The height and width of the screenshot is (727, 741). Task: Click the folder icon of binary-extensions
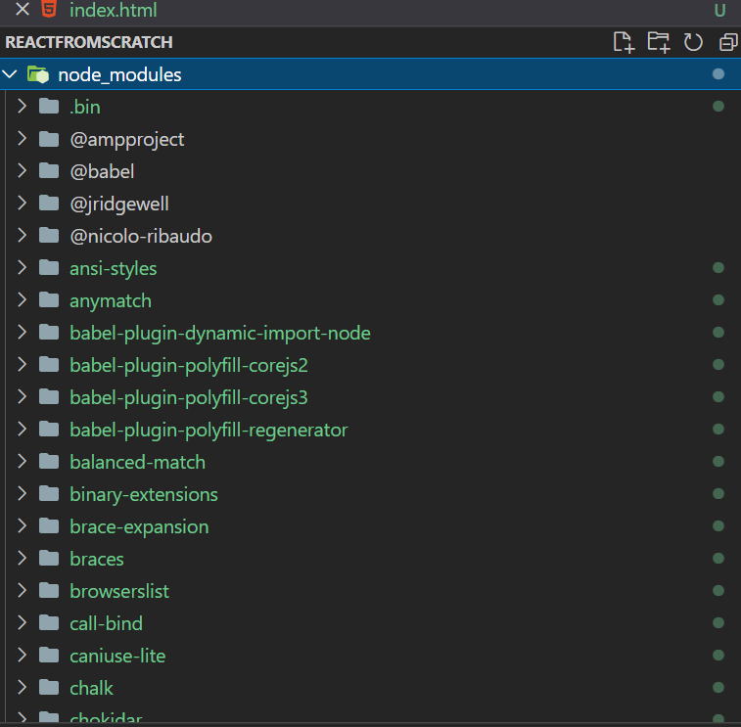pos(49,494)
